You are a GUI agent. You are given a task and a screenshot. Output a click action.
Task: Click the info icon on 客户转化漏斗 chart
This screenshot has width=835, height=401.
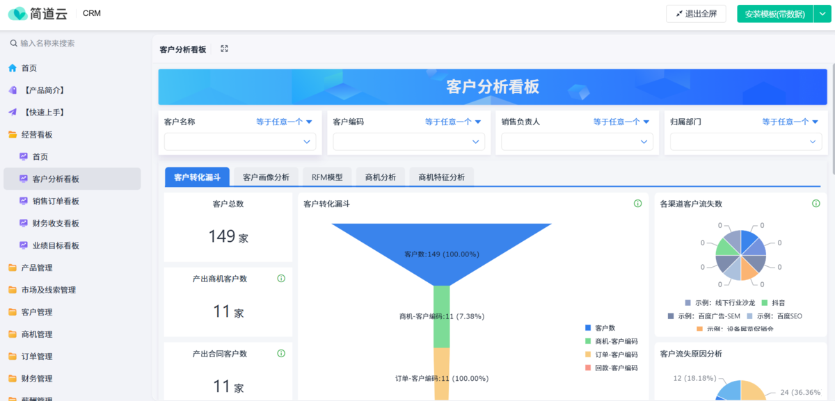[637, 202]
